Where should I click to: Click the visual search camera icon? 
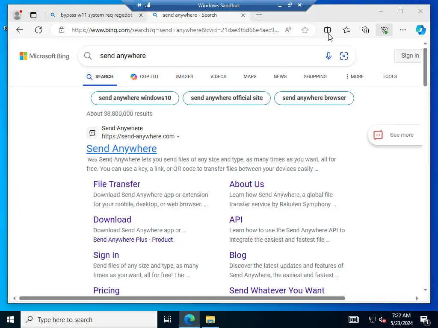[x=344, y=56]
